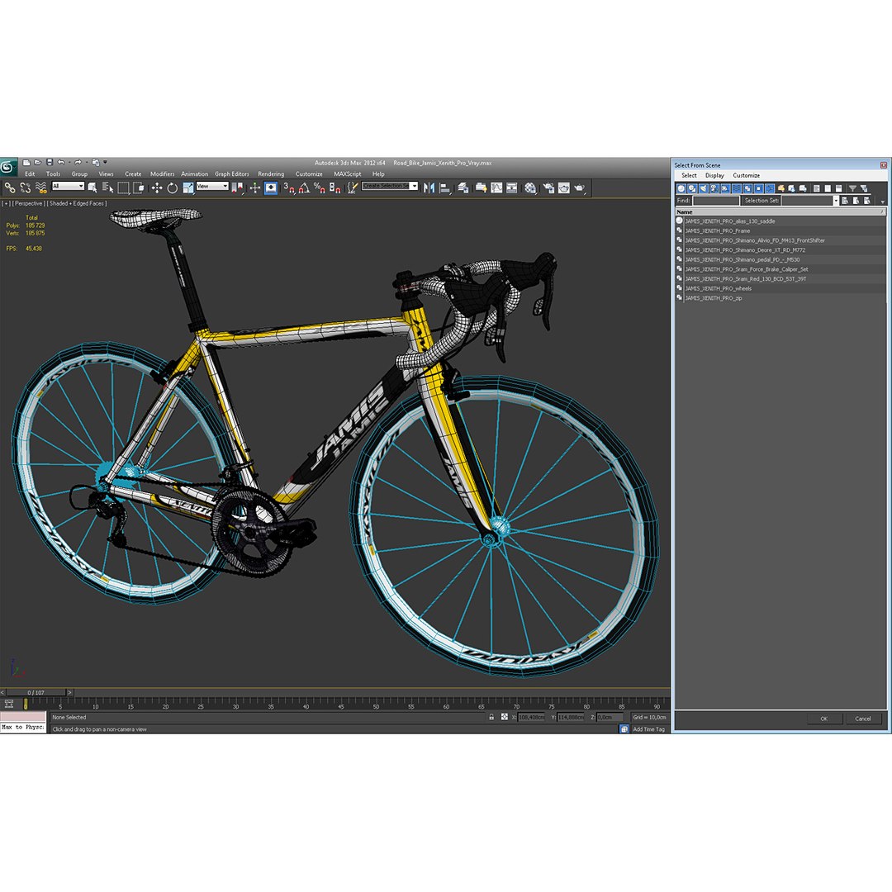The width and height of the screenshot is (892, 892).
Task: Open the Edit menu
Action: pos(30,174)
